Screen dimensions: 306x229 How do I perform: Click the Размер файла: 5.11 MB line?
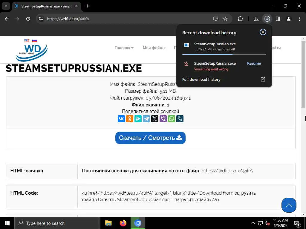(150, 91)
